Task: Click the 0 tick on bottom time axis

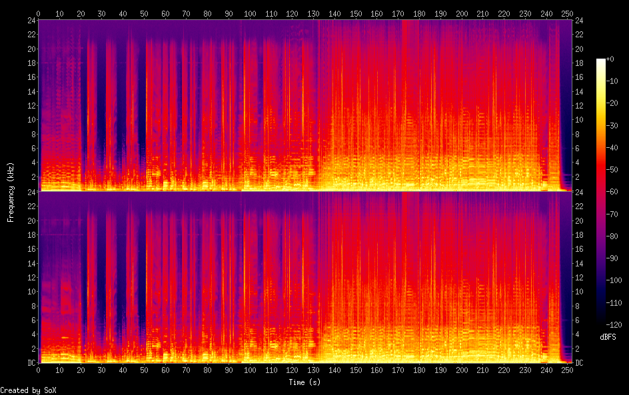Action: pos(39,370)
